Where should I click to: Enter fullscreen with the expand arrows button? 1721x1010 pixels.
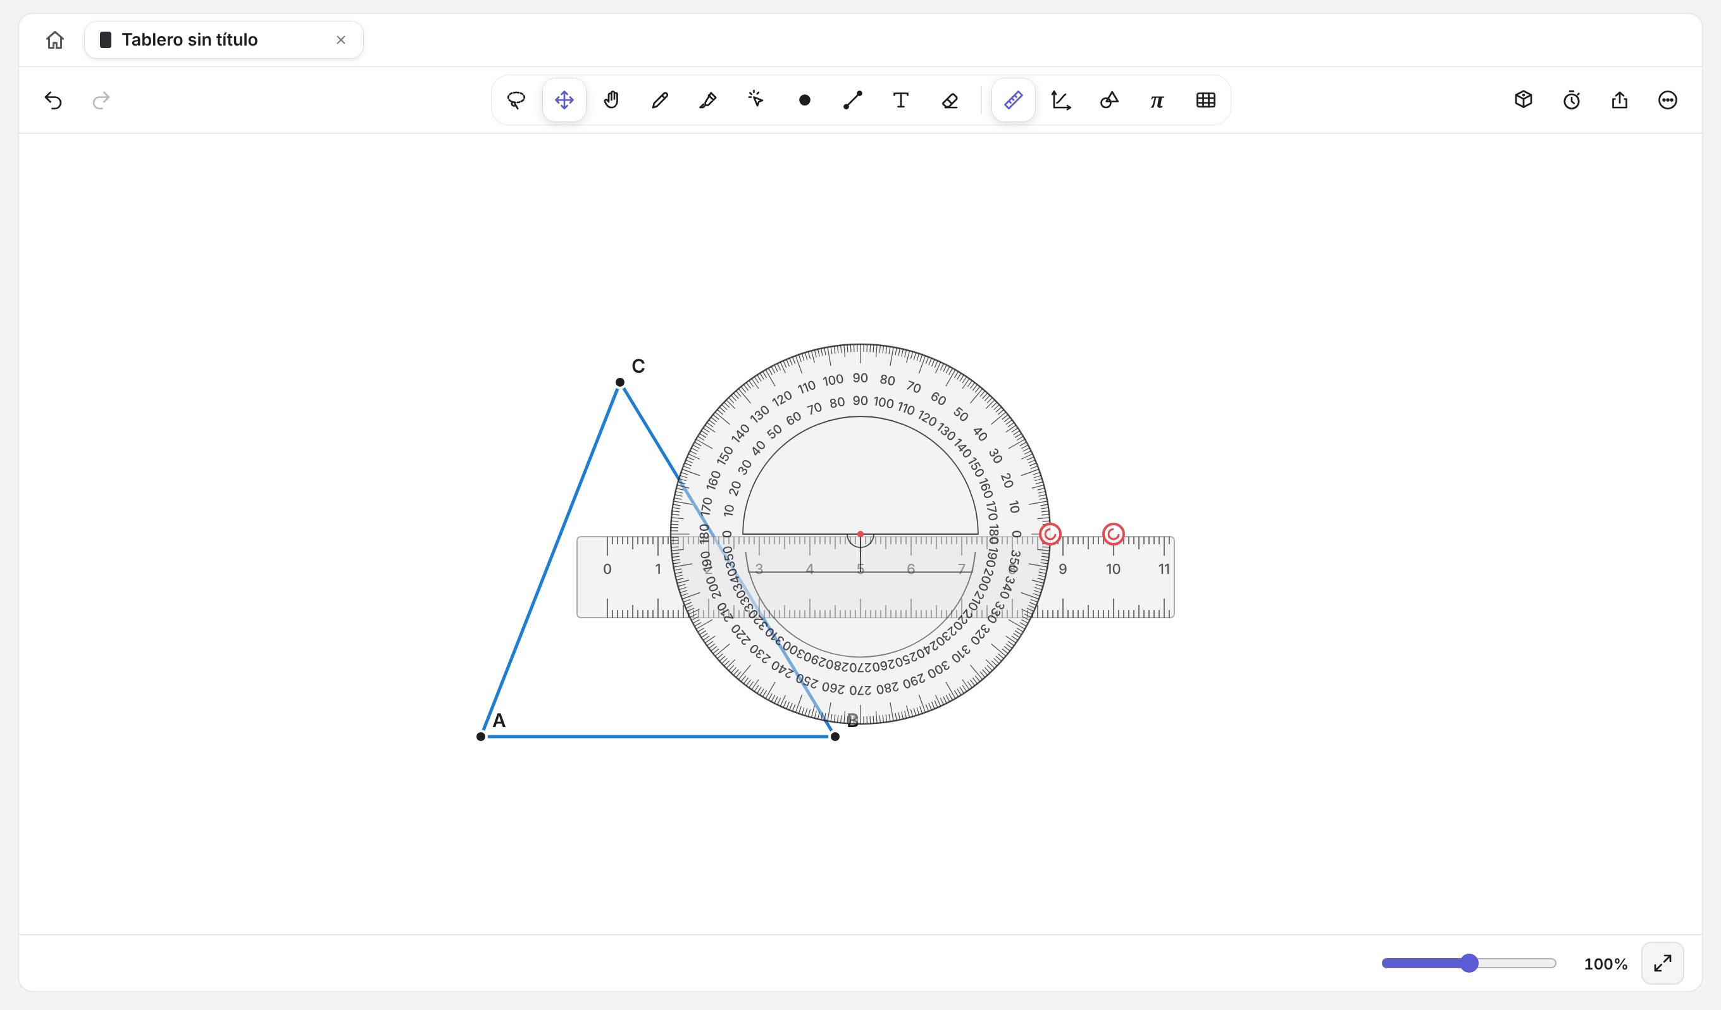pos(1662,964)
